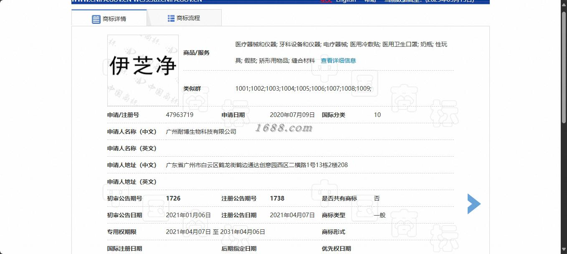567x254 pixels.
Task: Click the 国际分类 label
Action: pos(334,115)
